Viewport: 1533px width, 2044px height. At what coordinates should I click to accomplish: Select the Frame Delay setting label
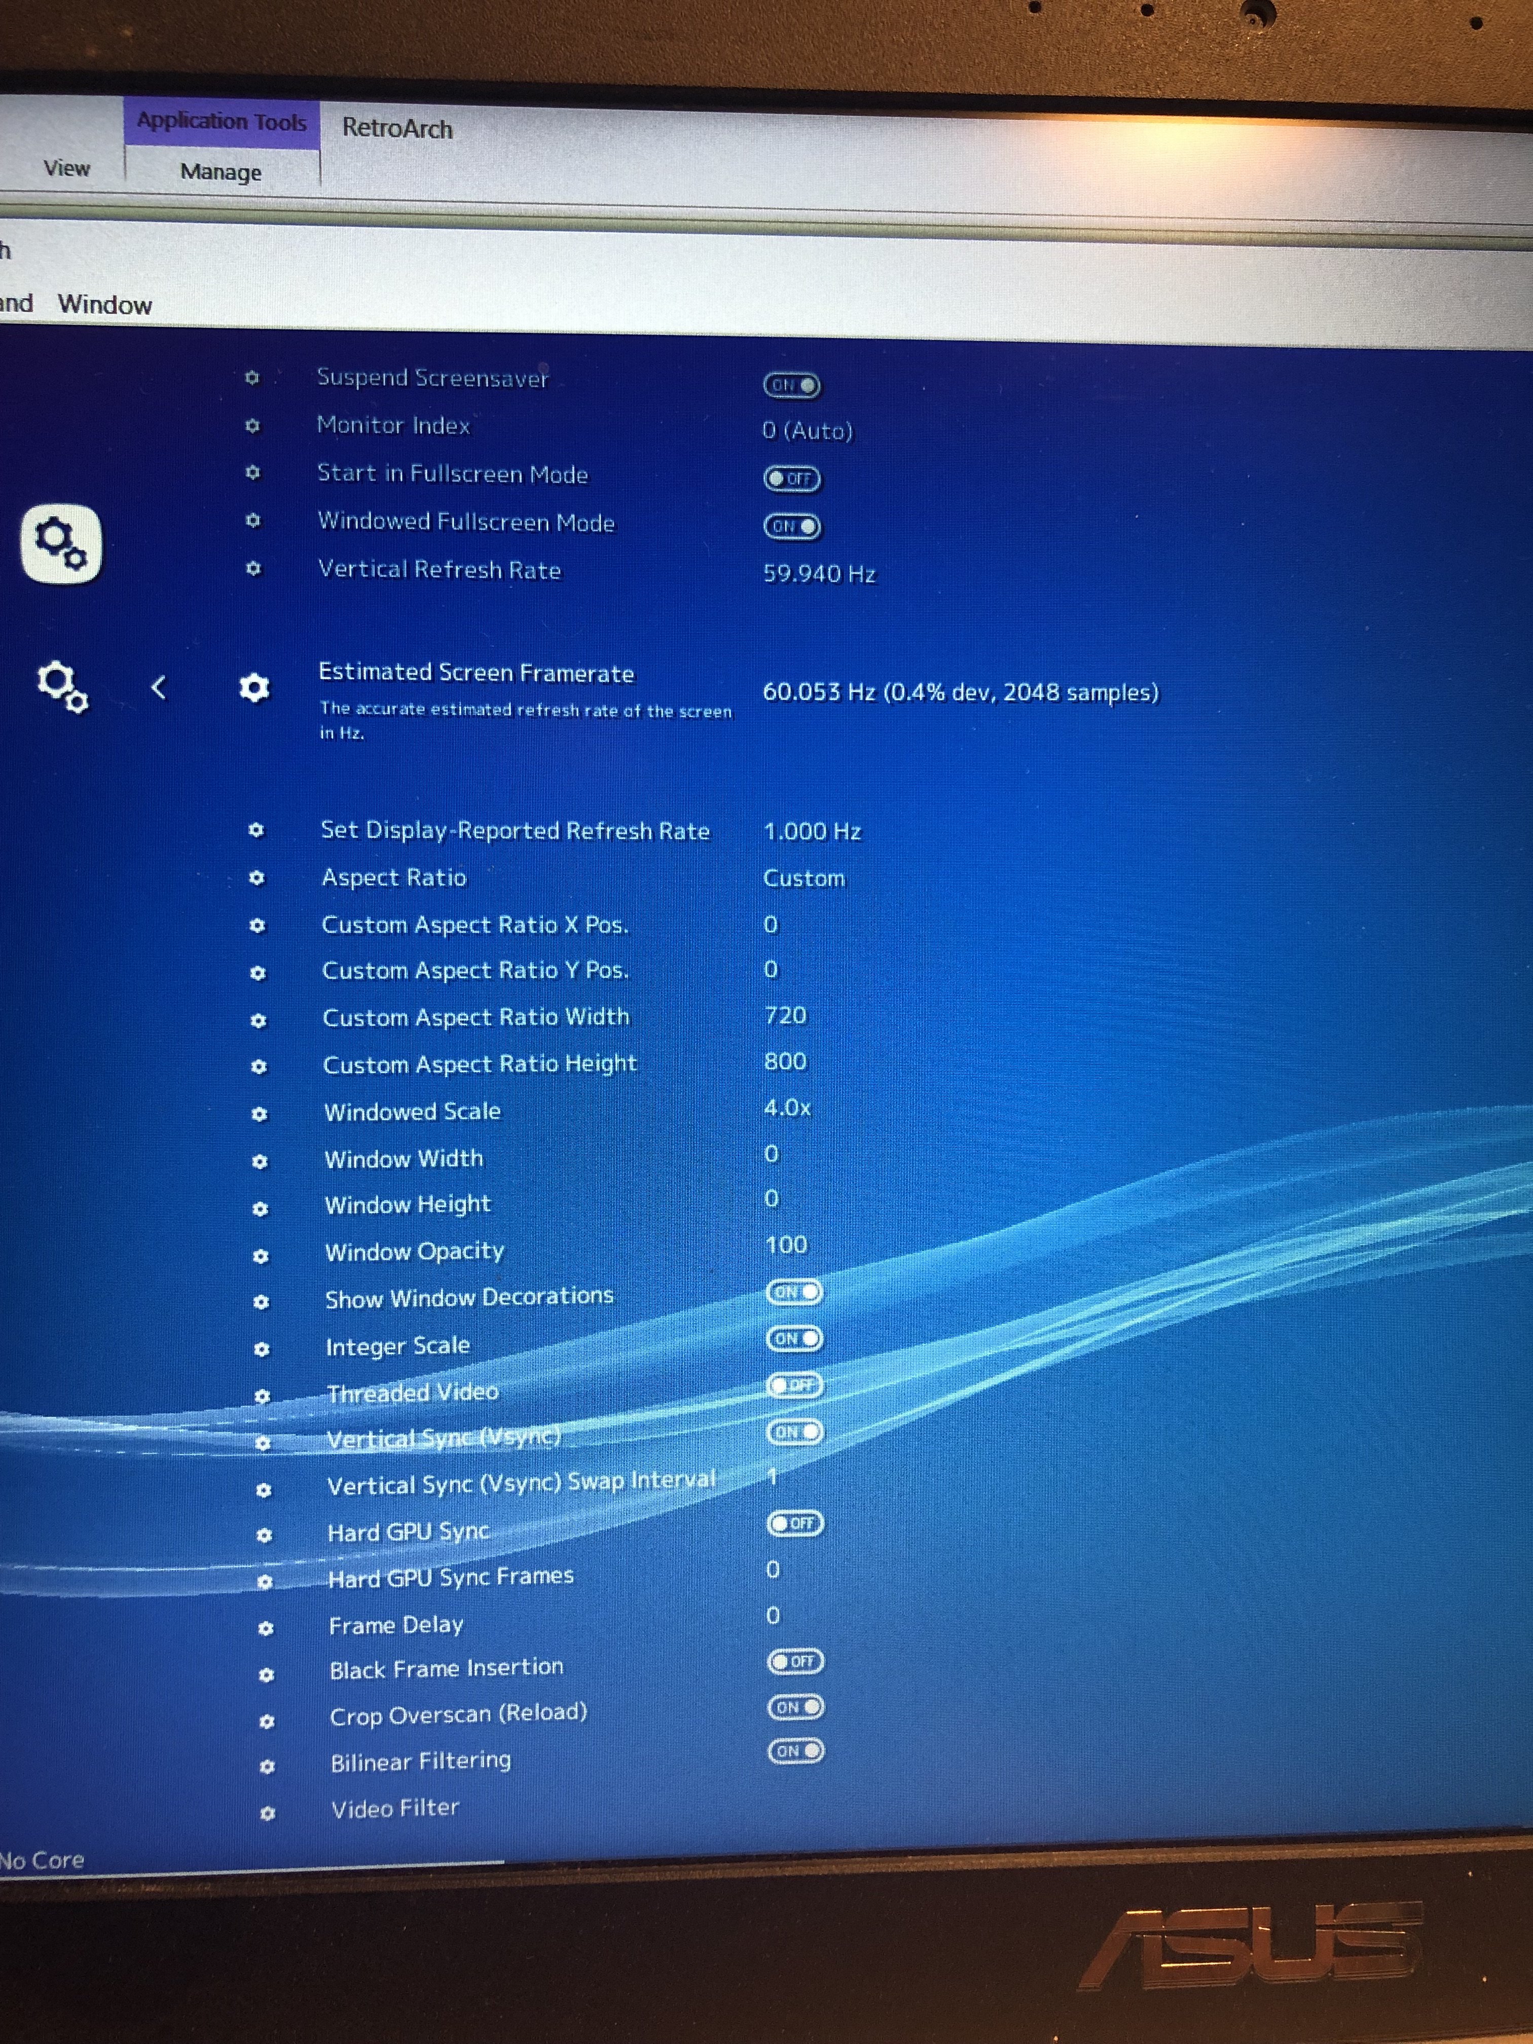[396, 1625]
